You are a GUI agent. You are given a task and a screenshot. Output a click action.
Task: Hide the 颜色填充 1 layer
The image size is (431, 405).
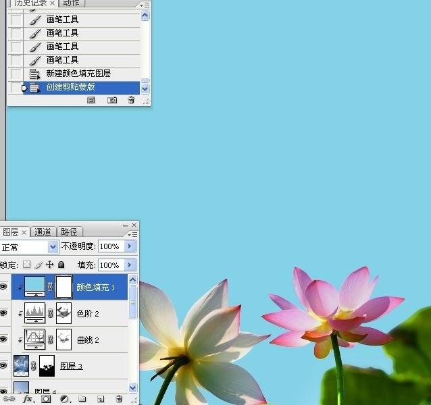coord(3,287)
